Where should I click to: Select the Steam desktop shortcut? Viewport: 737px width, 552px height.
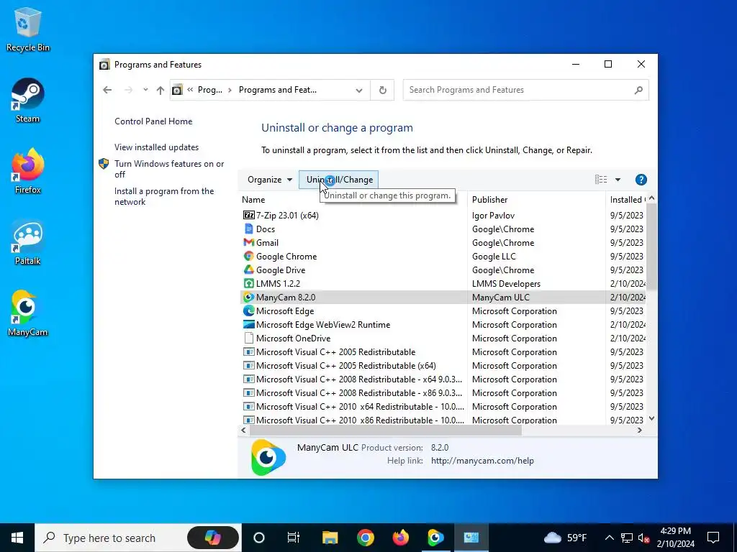tap(28, 101)
